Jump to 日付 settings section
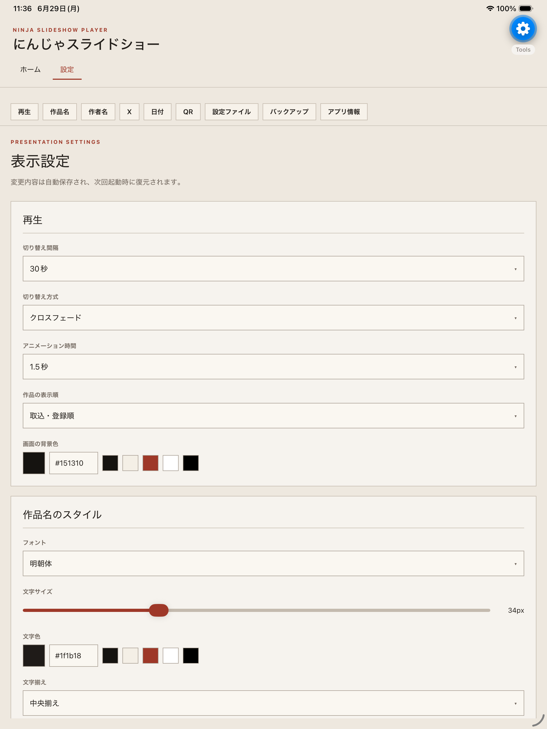The height and width of the screenshot is (729, 547). click(157, 112)
